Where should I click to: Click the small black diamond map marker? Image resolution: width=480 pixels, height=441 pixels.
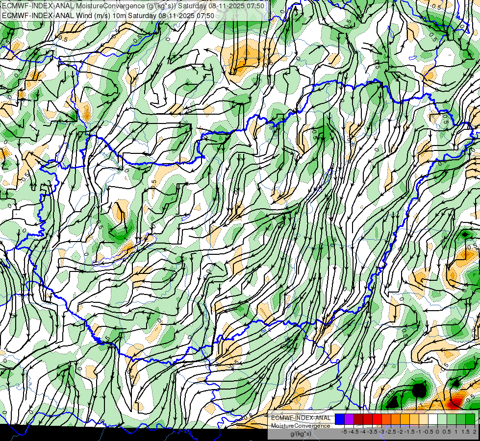pyautogui.click(x=465, y=235)
